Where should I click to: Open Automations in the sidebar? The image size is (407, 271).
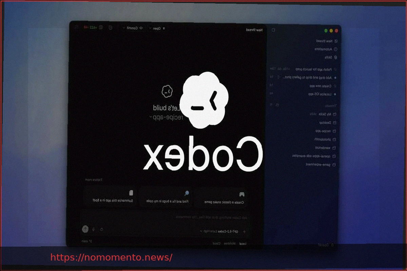click(326, 49)
